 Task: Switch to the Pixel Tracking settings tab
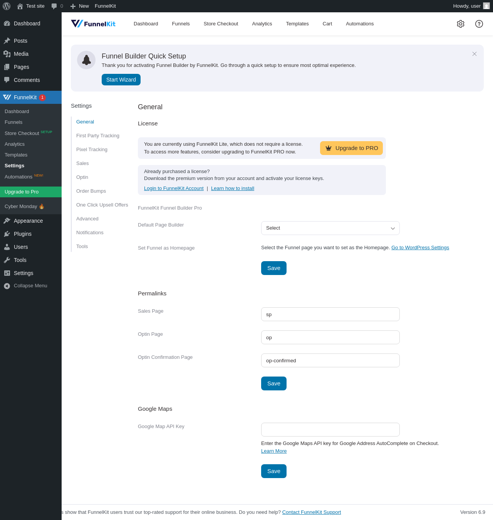click(92, 150)
